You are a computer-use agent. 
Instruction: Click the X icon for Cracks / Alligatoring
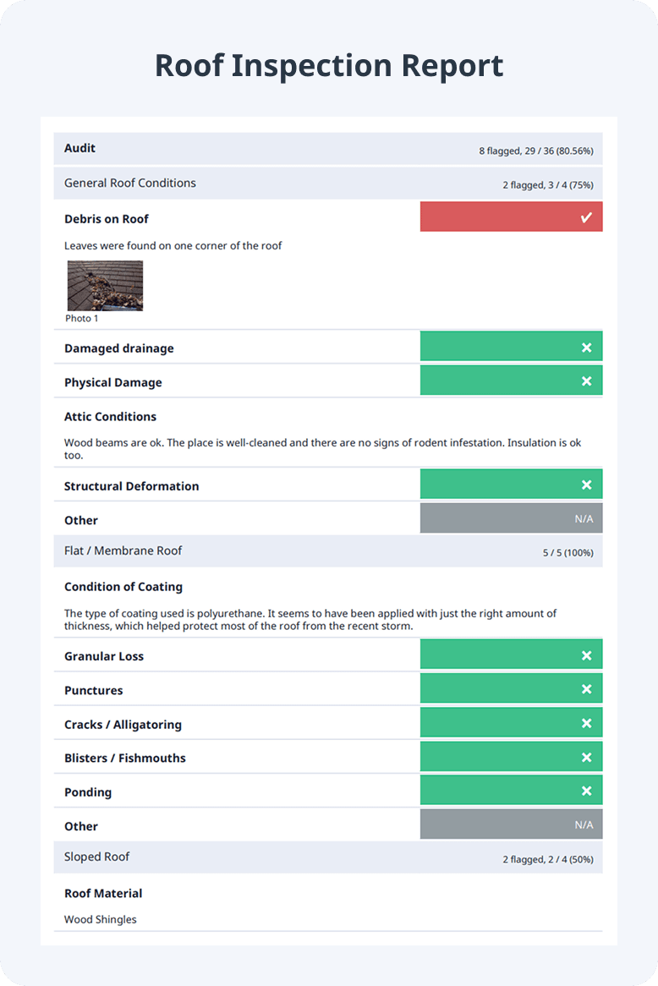586,723
